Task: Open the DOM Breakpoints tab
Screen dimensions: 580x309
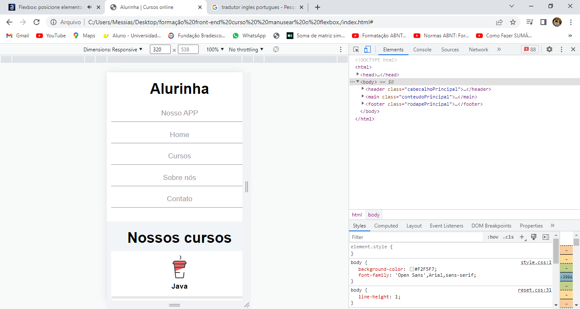Action: point(492,226)
